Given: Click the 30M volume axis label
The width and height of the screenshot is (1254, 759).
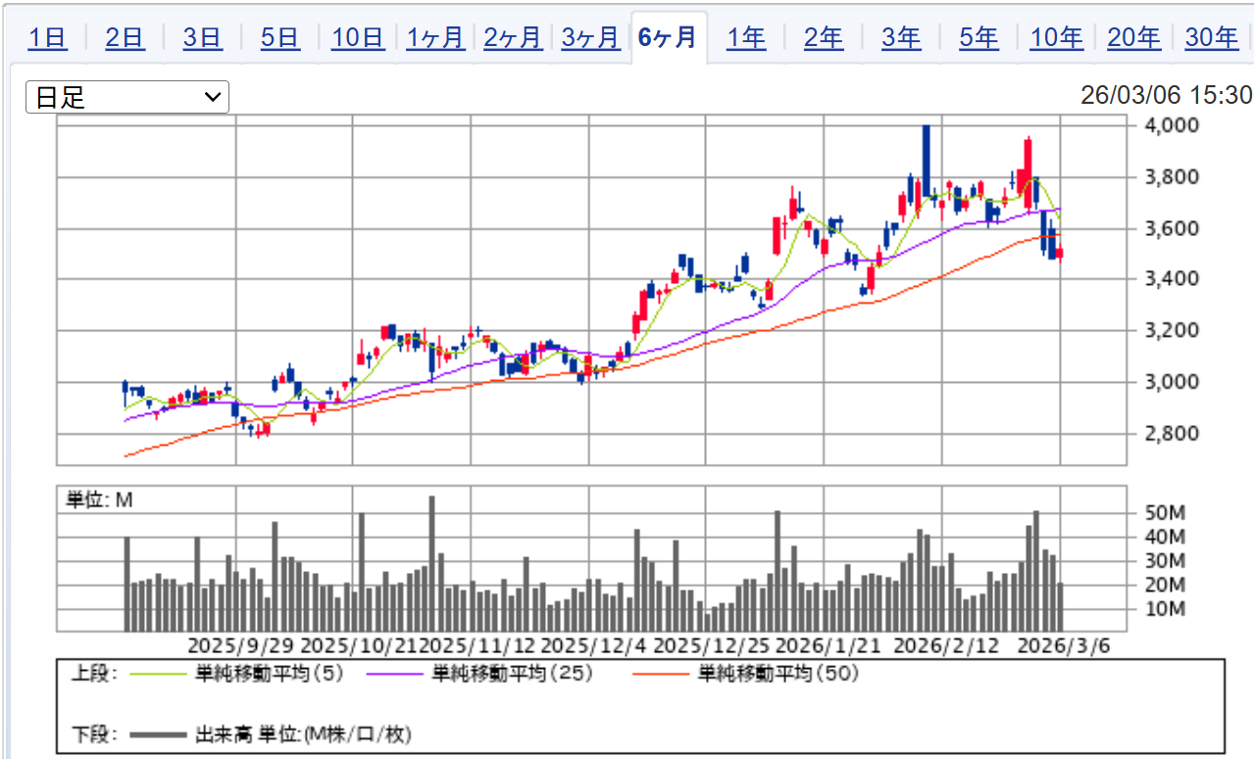Looking at the screenshot, I should point(1166,561).
